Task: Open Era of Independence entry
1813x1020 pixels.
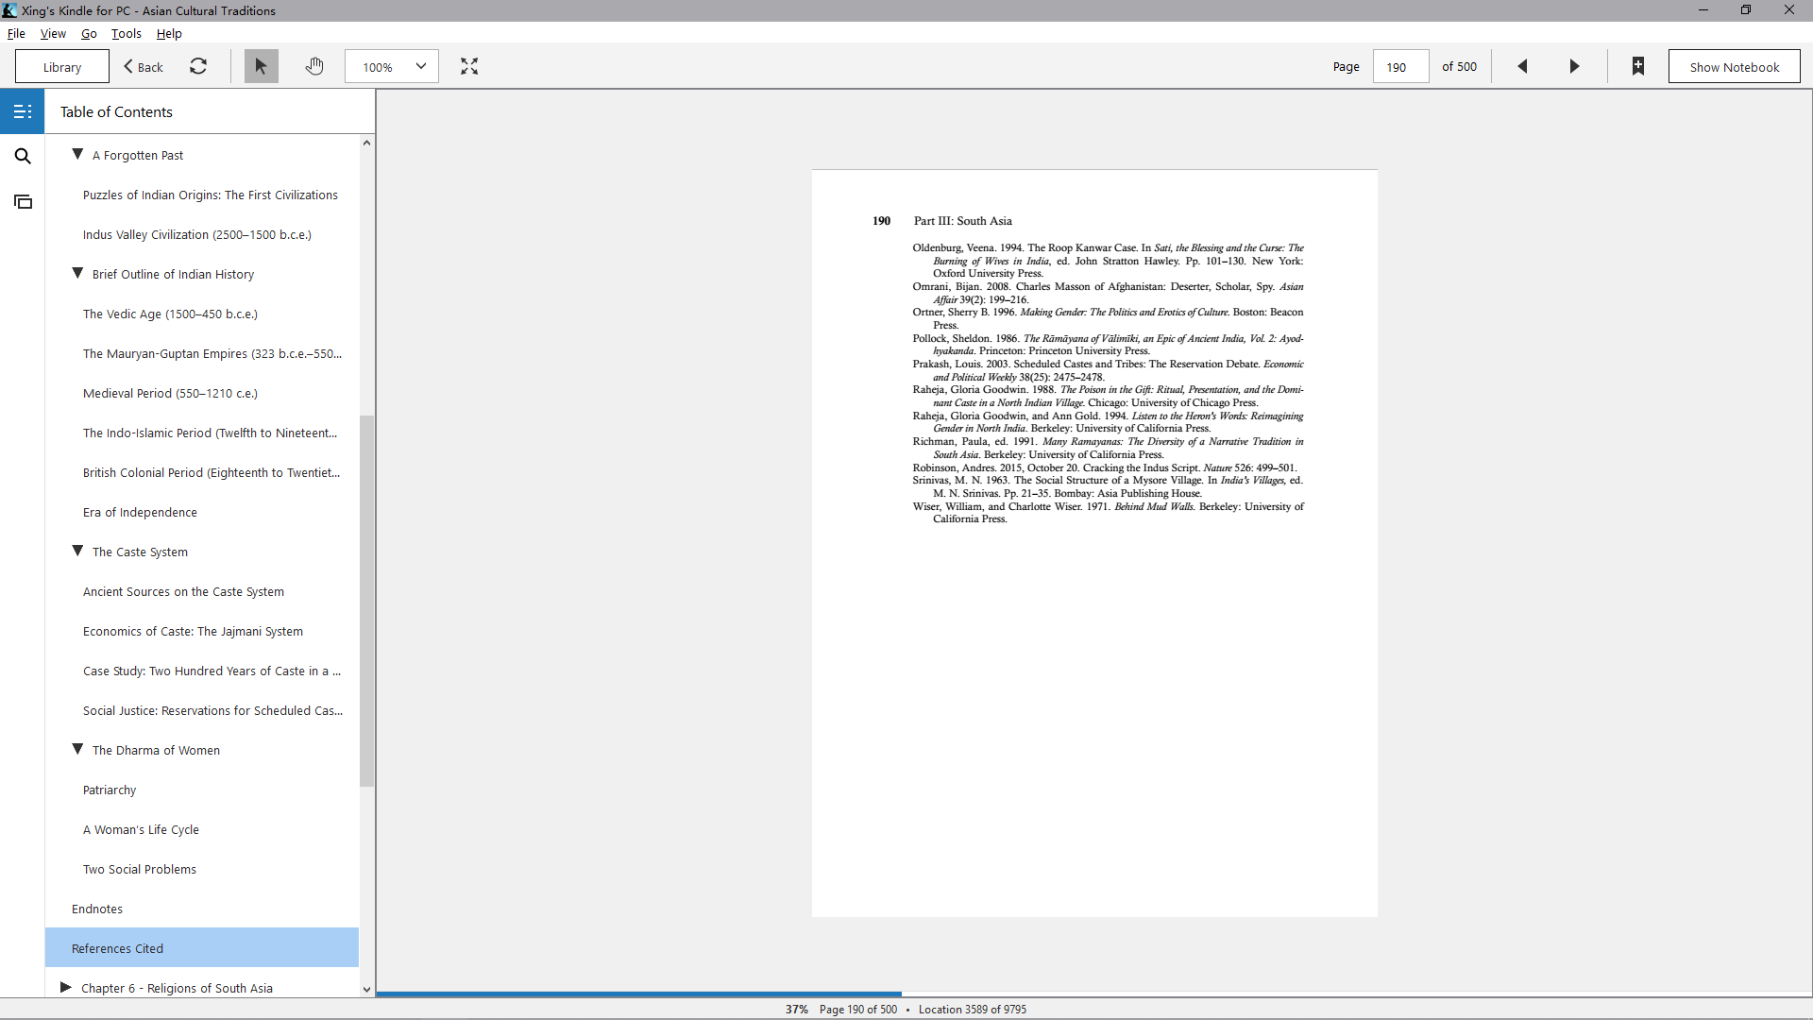Action: [x=140, y=512]
